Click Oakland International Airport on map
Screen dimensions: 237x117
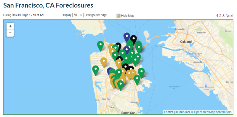point(206,87)
